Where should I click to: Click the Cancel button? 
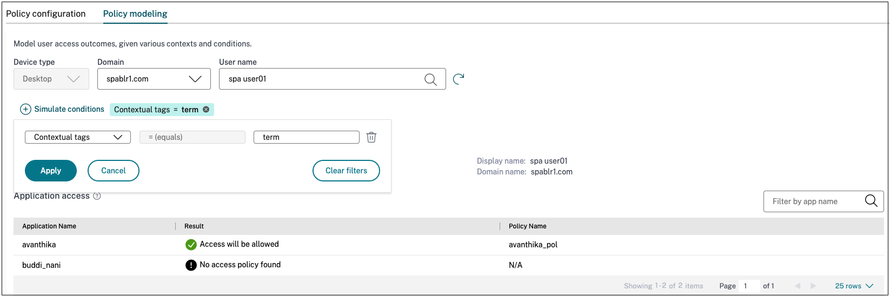(114, 171)
